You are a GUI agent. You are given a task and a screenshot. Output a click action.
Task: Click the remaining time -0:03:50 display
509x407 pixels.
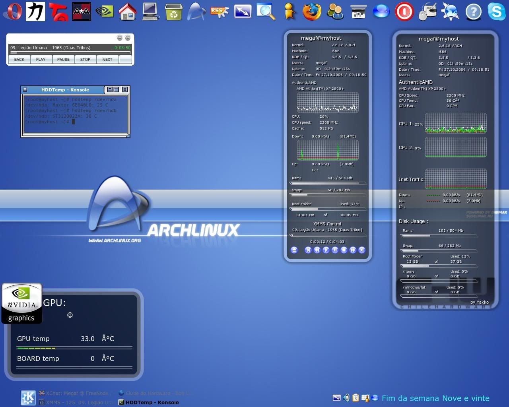click(121, 48)
